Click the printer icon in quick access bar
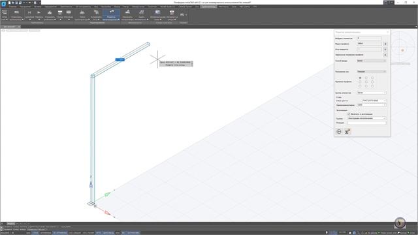418x235 pixels. pyautogui.click(x=35, y=3)
